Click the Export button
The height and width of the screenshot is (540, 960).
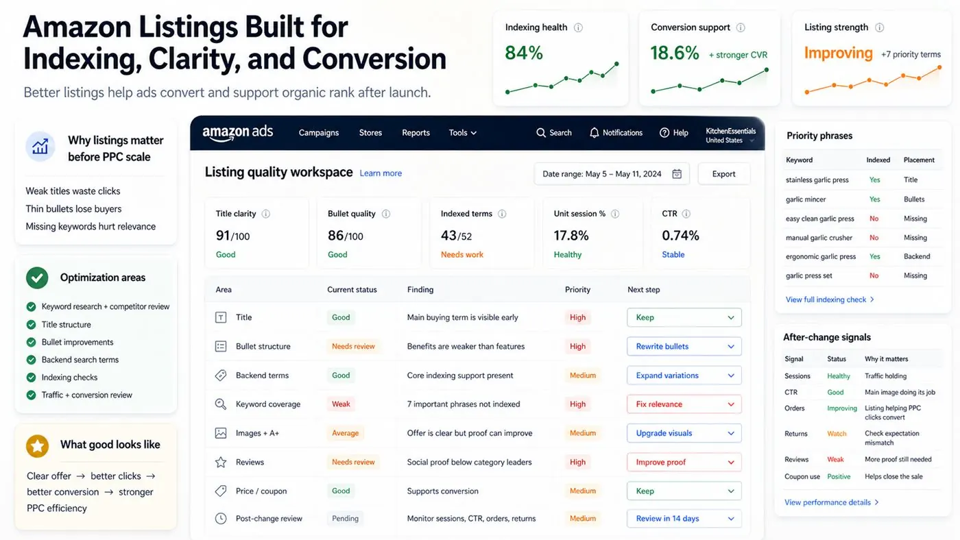tap(724, 174)
